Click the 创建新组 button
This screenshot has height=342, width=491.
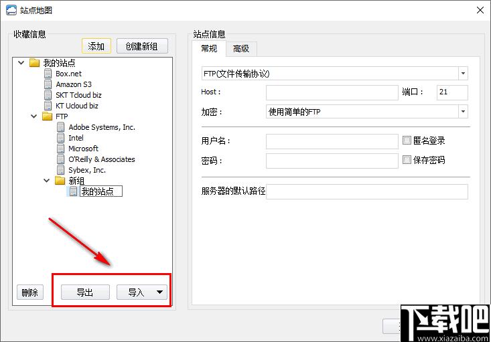coord(142,46)
